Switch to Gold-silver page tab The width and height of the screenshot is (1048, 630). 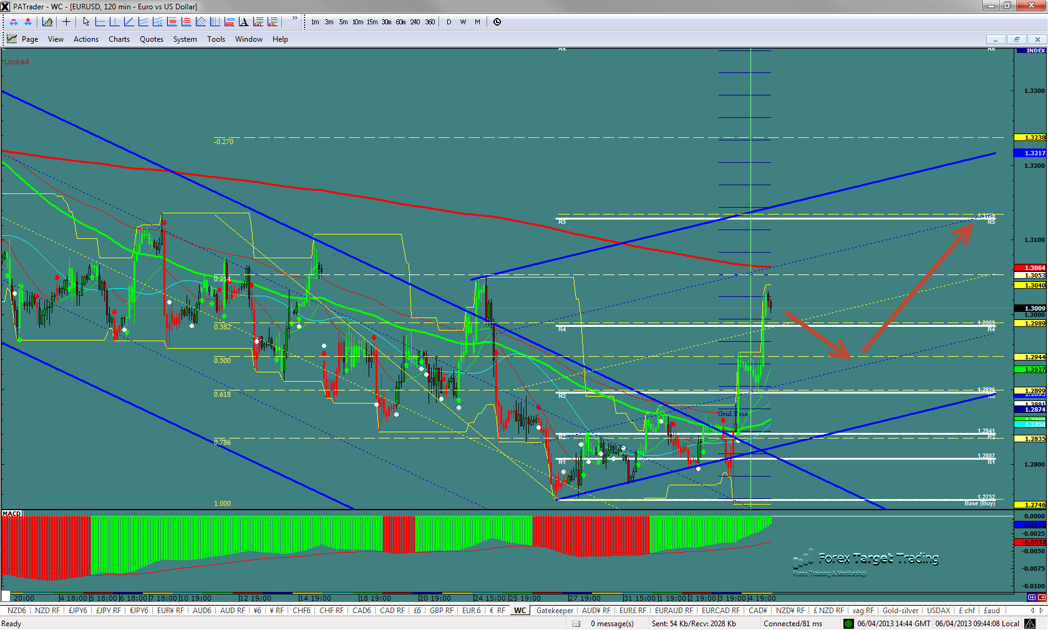pos(901,611)
